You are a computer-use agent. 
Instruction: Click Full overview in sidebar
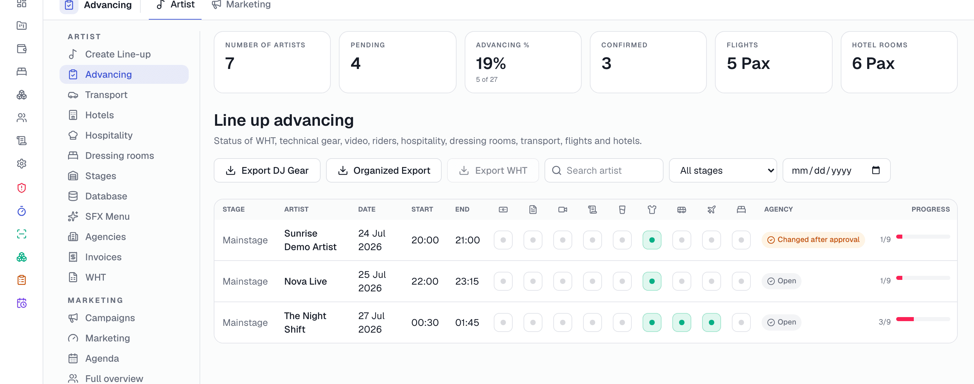[124, 378]
